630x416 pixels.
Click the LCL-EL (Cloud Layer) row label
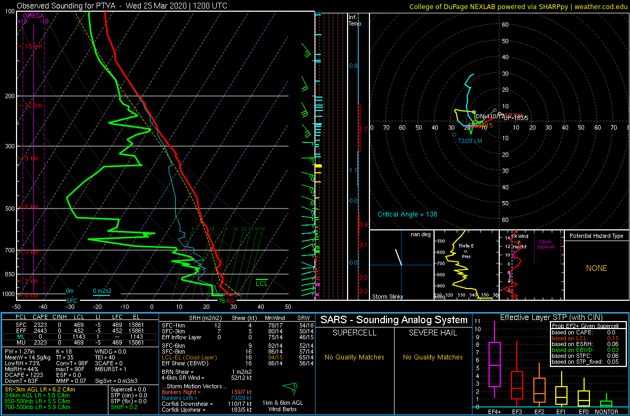coord(189,357)
